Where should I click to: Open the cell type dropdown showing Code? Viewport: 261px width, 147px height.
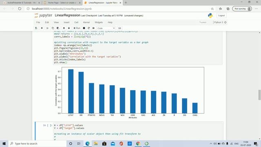[106, 28]
